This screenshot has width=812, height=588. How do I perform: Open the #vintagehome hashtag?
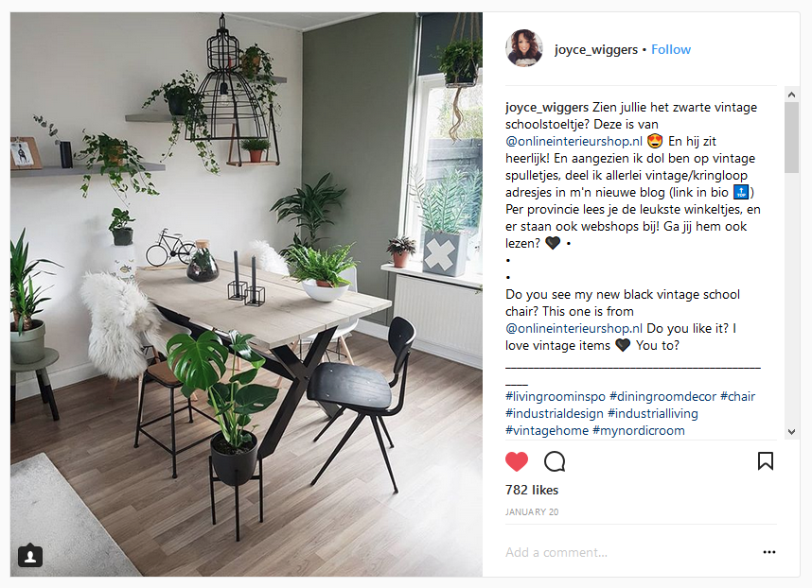[547, 431]
